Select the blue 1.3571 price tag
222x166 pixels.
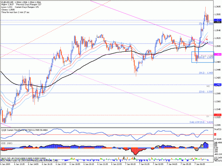(218, 20)
